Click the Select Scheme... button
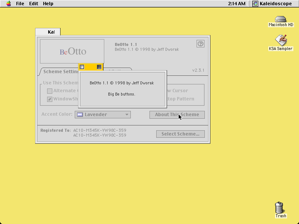This screenshot has height=224, width=299. tap(181, 134)
